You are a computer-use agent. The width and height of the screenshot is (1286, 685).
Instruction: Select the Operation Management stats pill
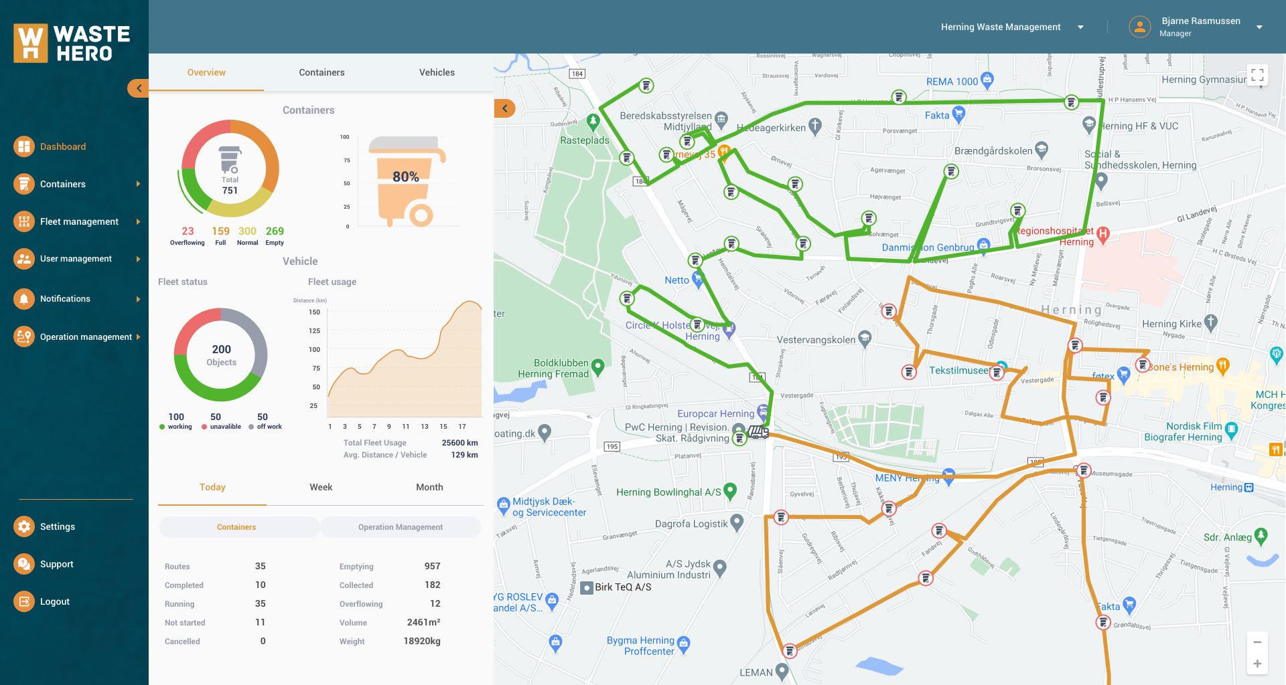(401, 527)
